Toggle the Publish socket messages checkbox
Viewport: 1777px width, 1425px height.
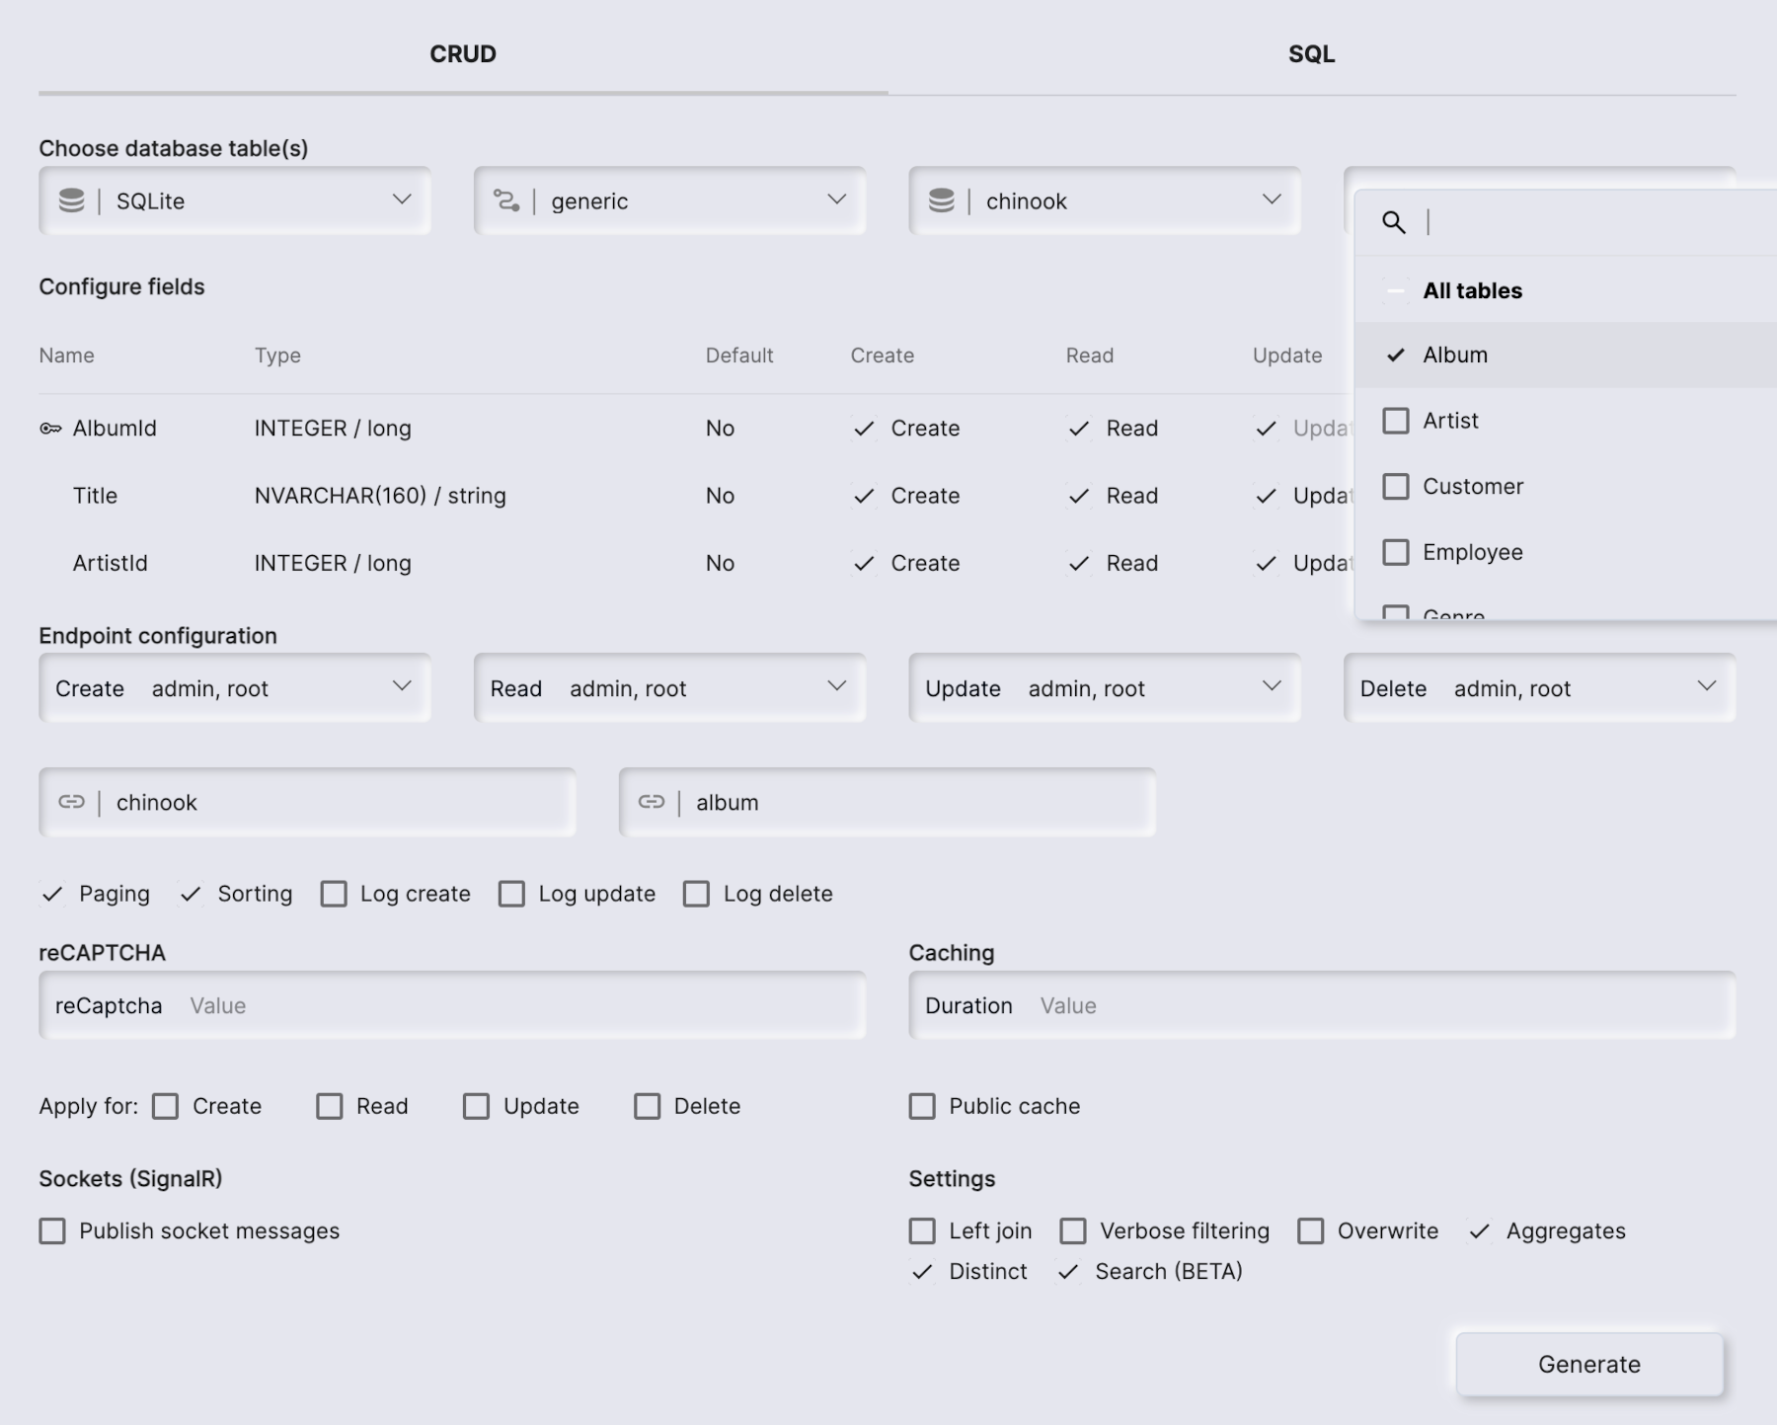tap(52, 1230)
